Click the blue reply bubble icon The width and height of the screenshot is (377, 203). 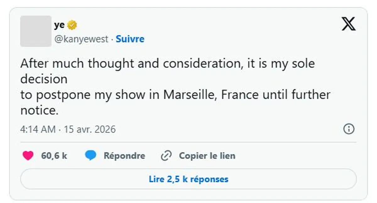[90, 156]
